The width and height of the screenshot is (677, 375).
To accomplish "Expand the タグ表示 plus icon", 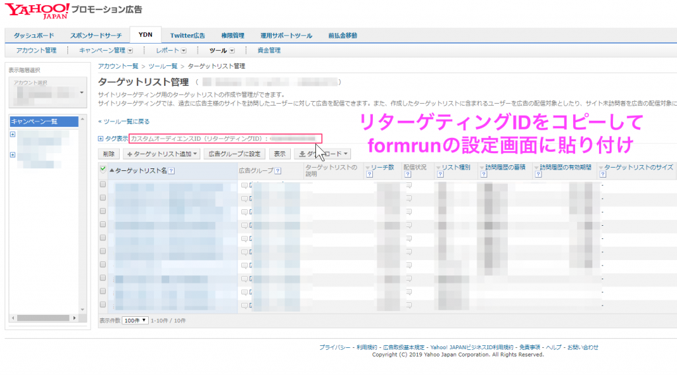I will (100, 139).
